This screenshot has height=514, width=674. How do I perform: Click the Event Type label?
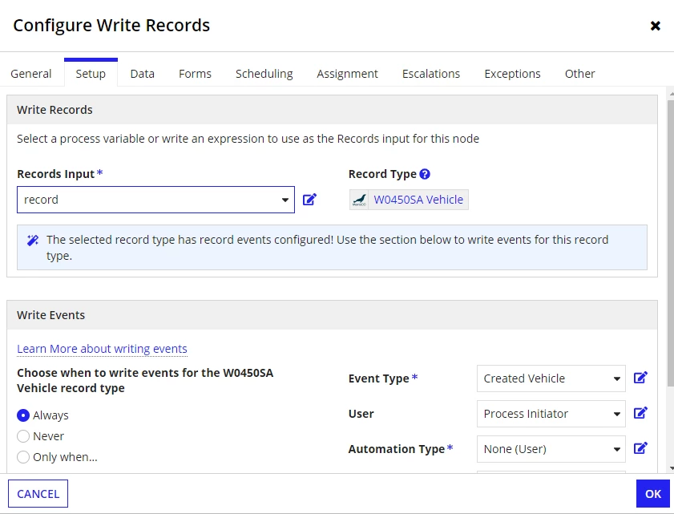[x=379, y=378]
